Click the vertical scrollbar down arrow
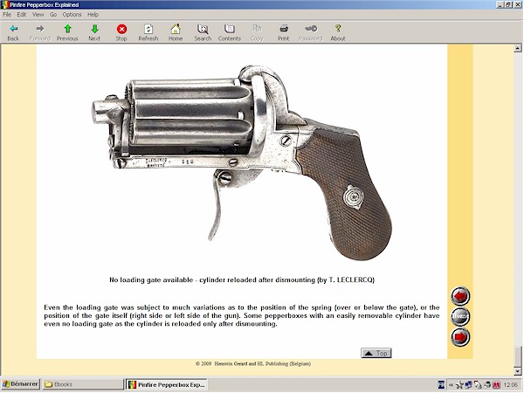524x393 pixels. pos(518,370)
